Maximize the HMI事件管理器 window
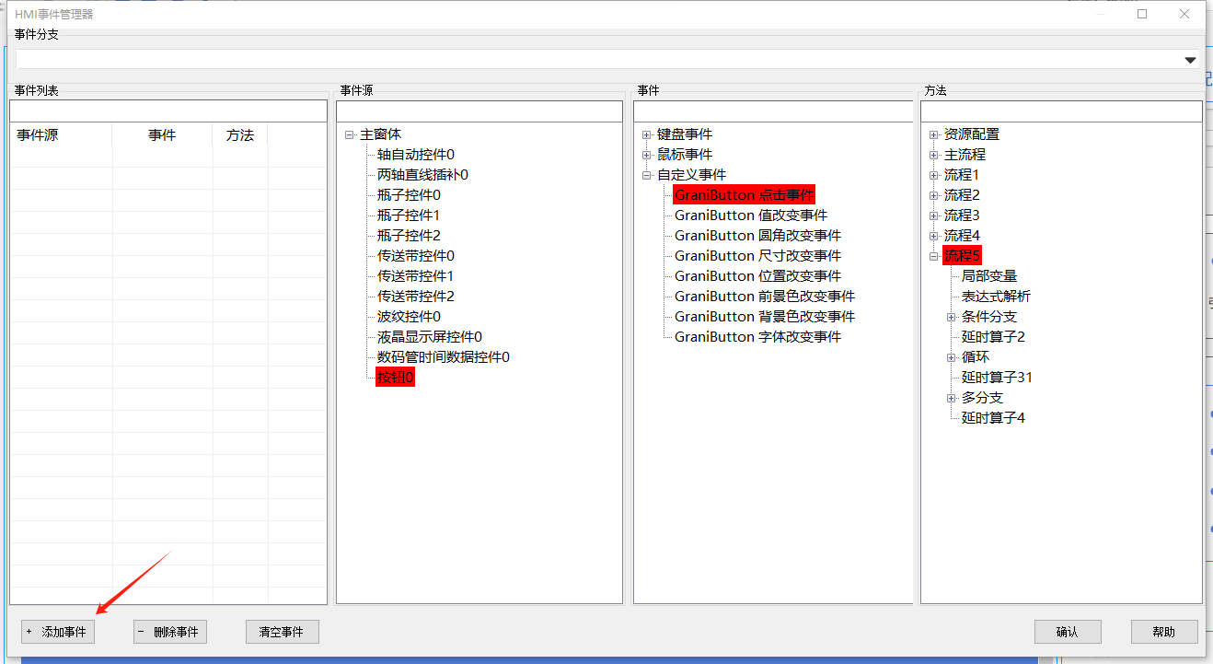The image size is (1213, 664). click(1142, 14)
